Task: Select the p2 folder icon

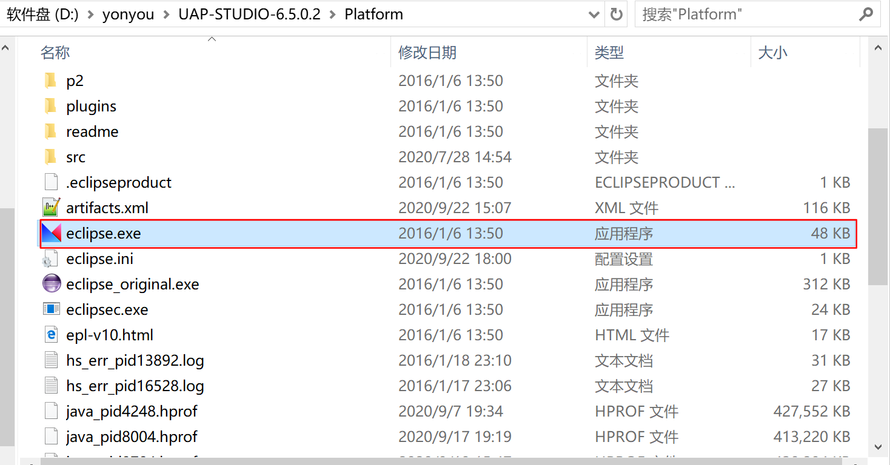Action: (x=51, y=81)
